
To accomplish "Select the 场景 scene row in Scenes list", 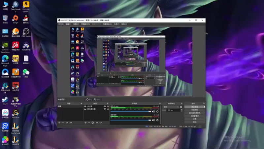I will tap(70, 106).
